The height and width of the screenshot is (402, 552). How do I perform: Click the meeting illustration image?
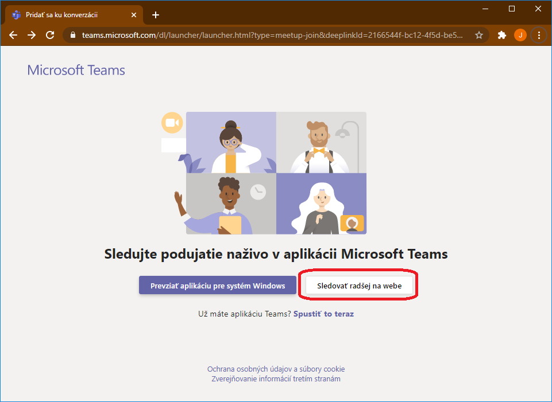pyautogui.click(x=276, y=173)
